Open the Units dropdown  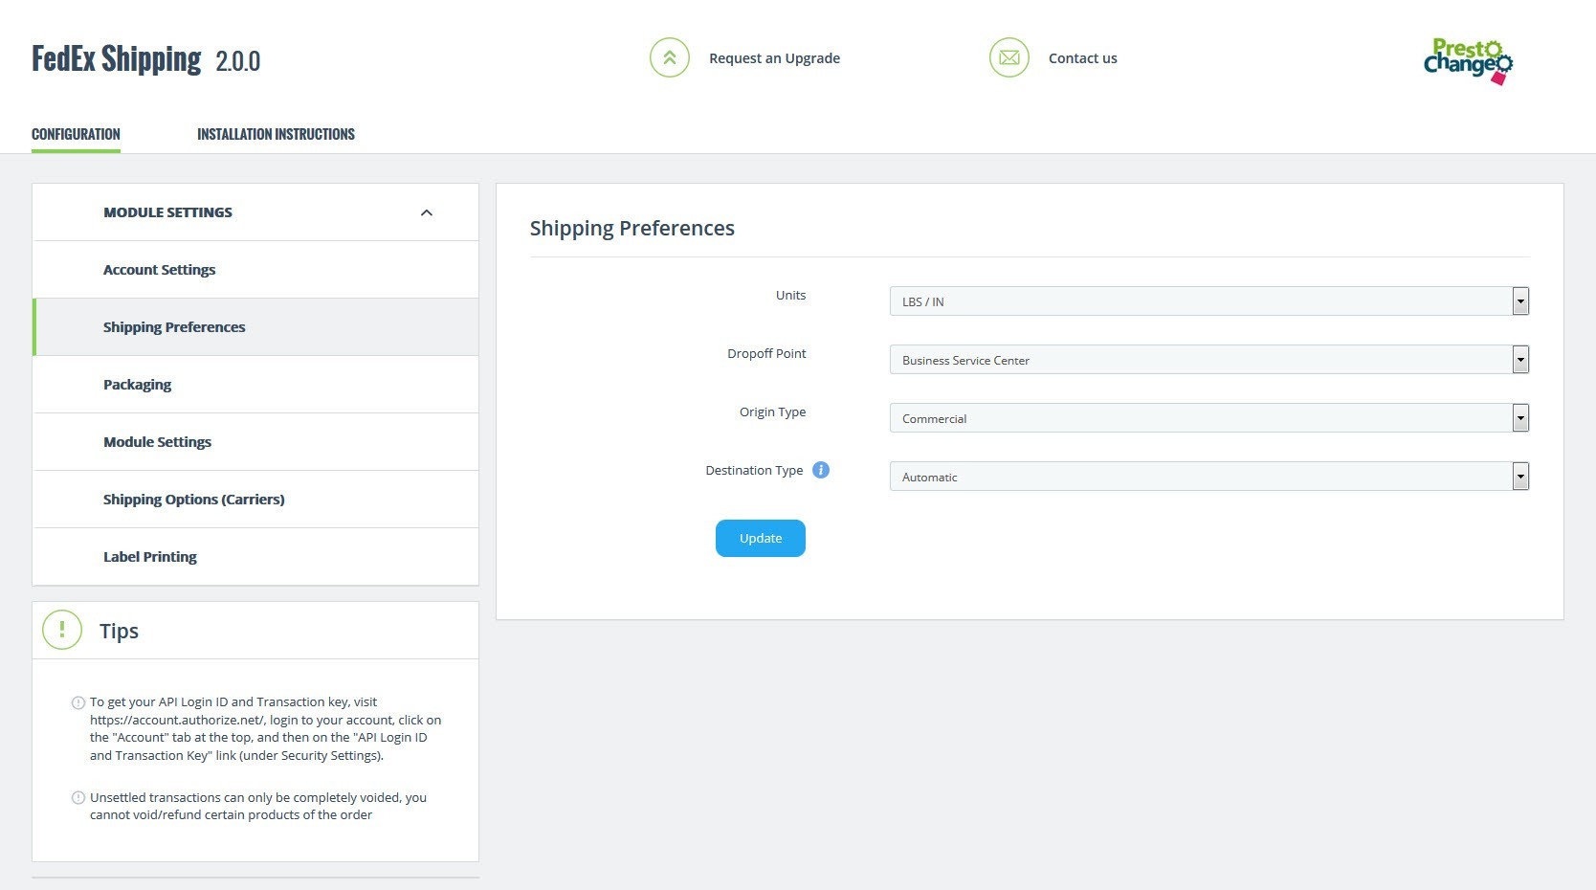tap(1208, 301)
